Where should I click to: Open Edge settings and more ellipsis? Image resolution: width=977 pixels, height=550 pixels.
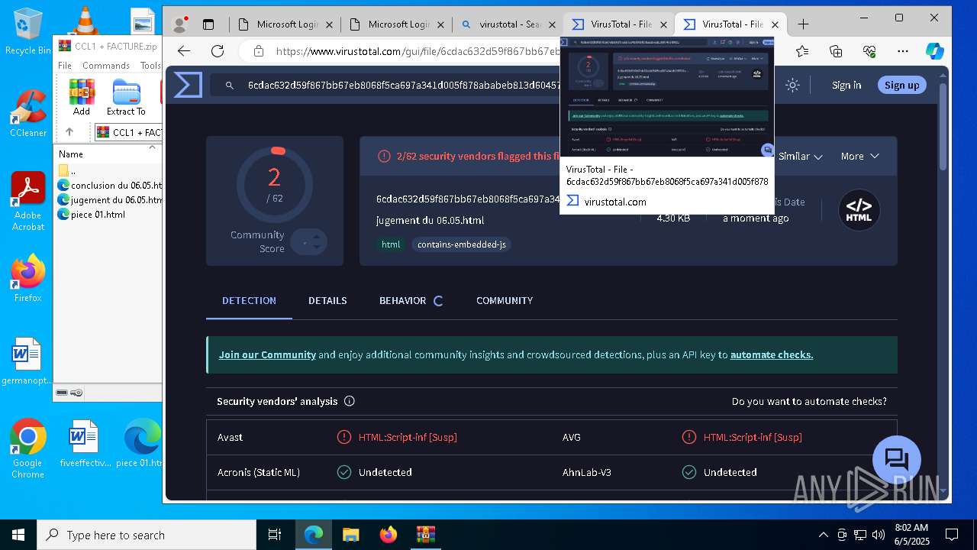click(x=903, y=51)
